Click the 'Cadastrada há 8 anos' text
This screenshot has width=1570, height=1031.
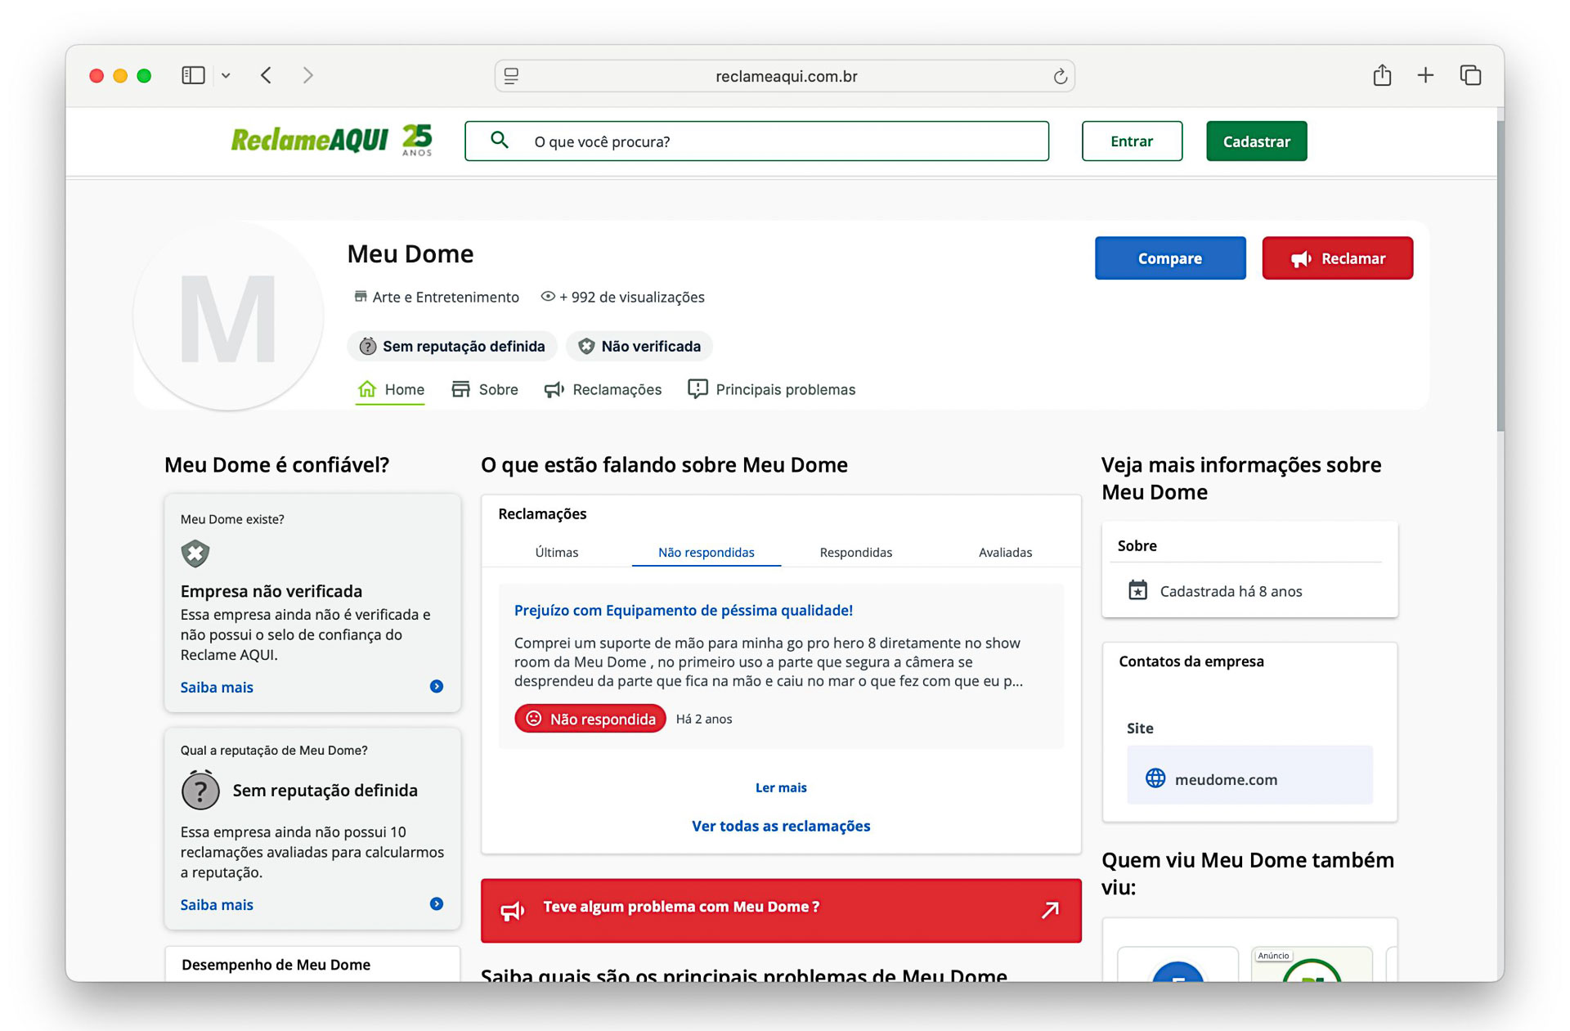click(1231, 591)
